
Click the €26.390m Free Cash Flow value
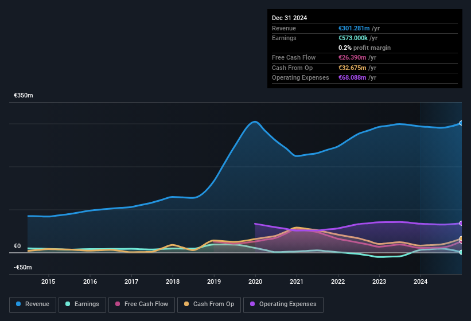click(352, 57)
